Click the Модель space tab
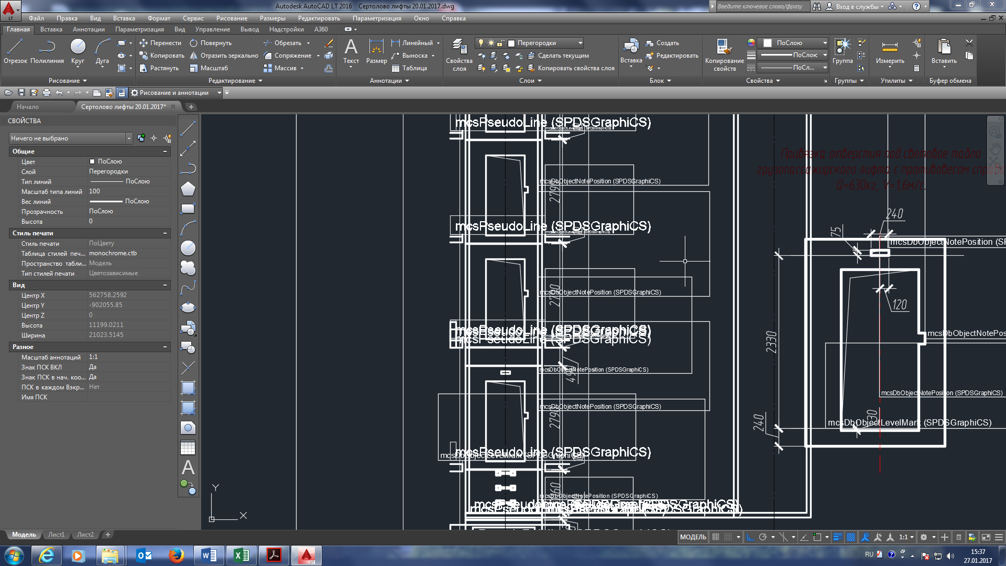 point(22,534)
